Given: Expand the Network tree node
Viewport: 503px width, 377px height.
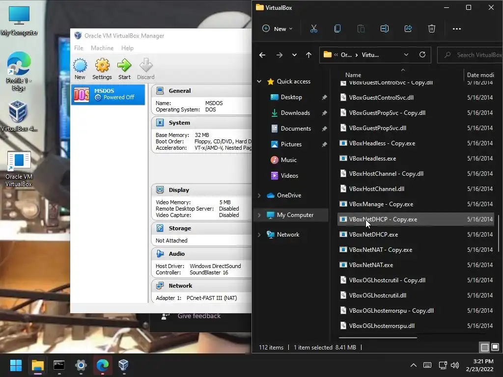Looking at the screenshot, I should [259, 235].
